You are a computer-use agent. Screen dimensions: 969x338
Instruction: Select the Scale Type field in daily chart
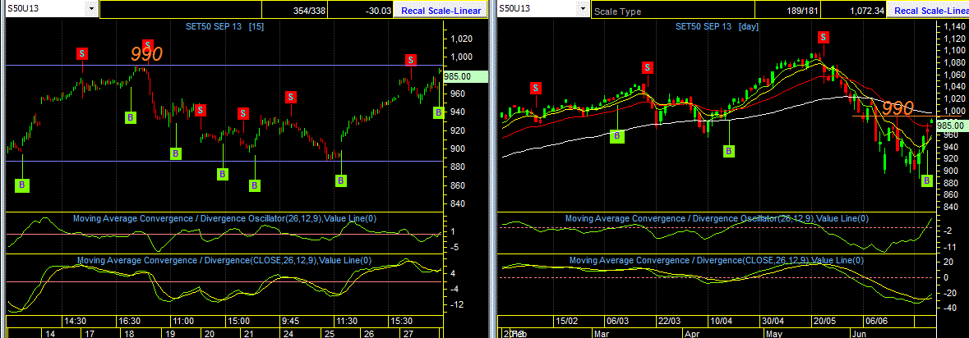pos(672,11)
